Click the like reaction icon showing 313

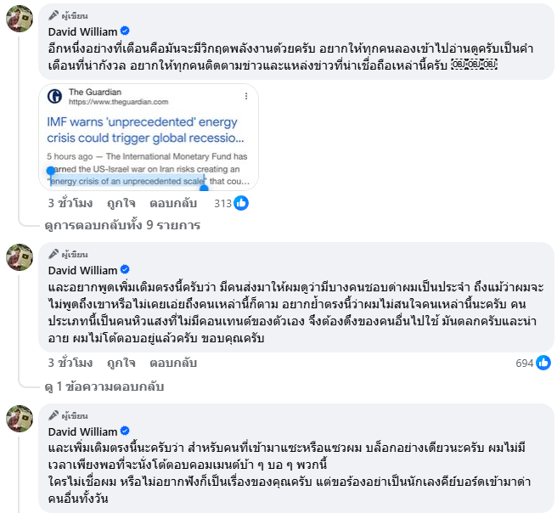click(x=241, y=203)
